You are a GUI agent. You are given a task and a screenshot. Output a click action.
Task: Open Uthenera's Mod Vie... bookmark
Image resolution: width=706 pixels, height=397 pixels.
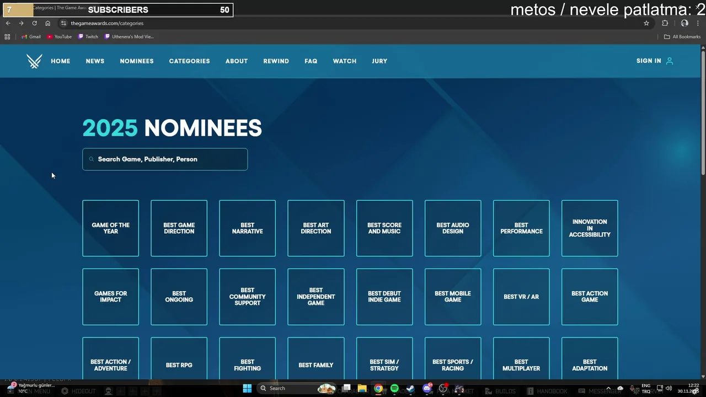[129, 37]
